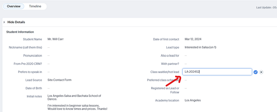Screen dimensions: 277x112
Task: Click the Initial notes text
Action: click(77, 102)
